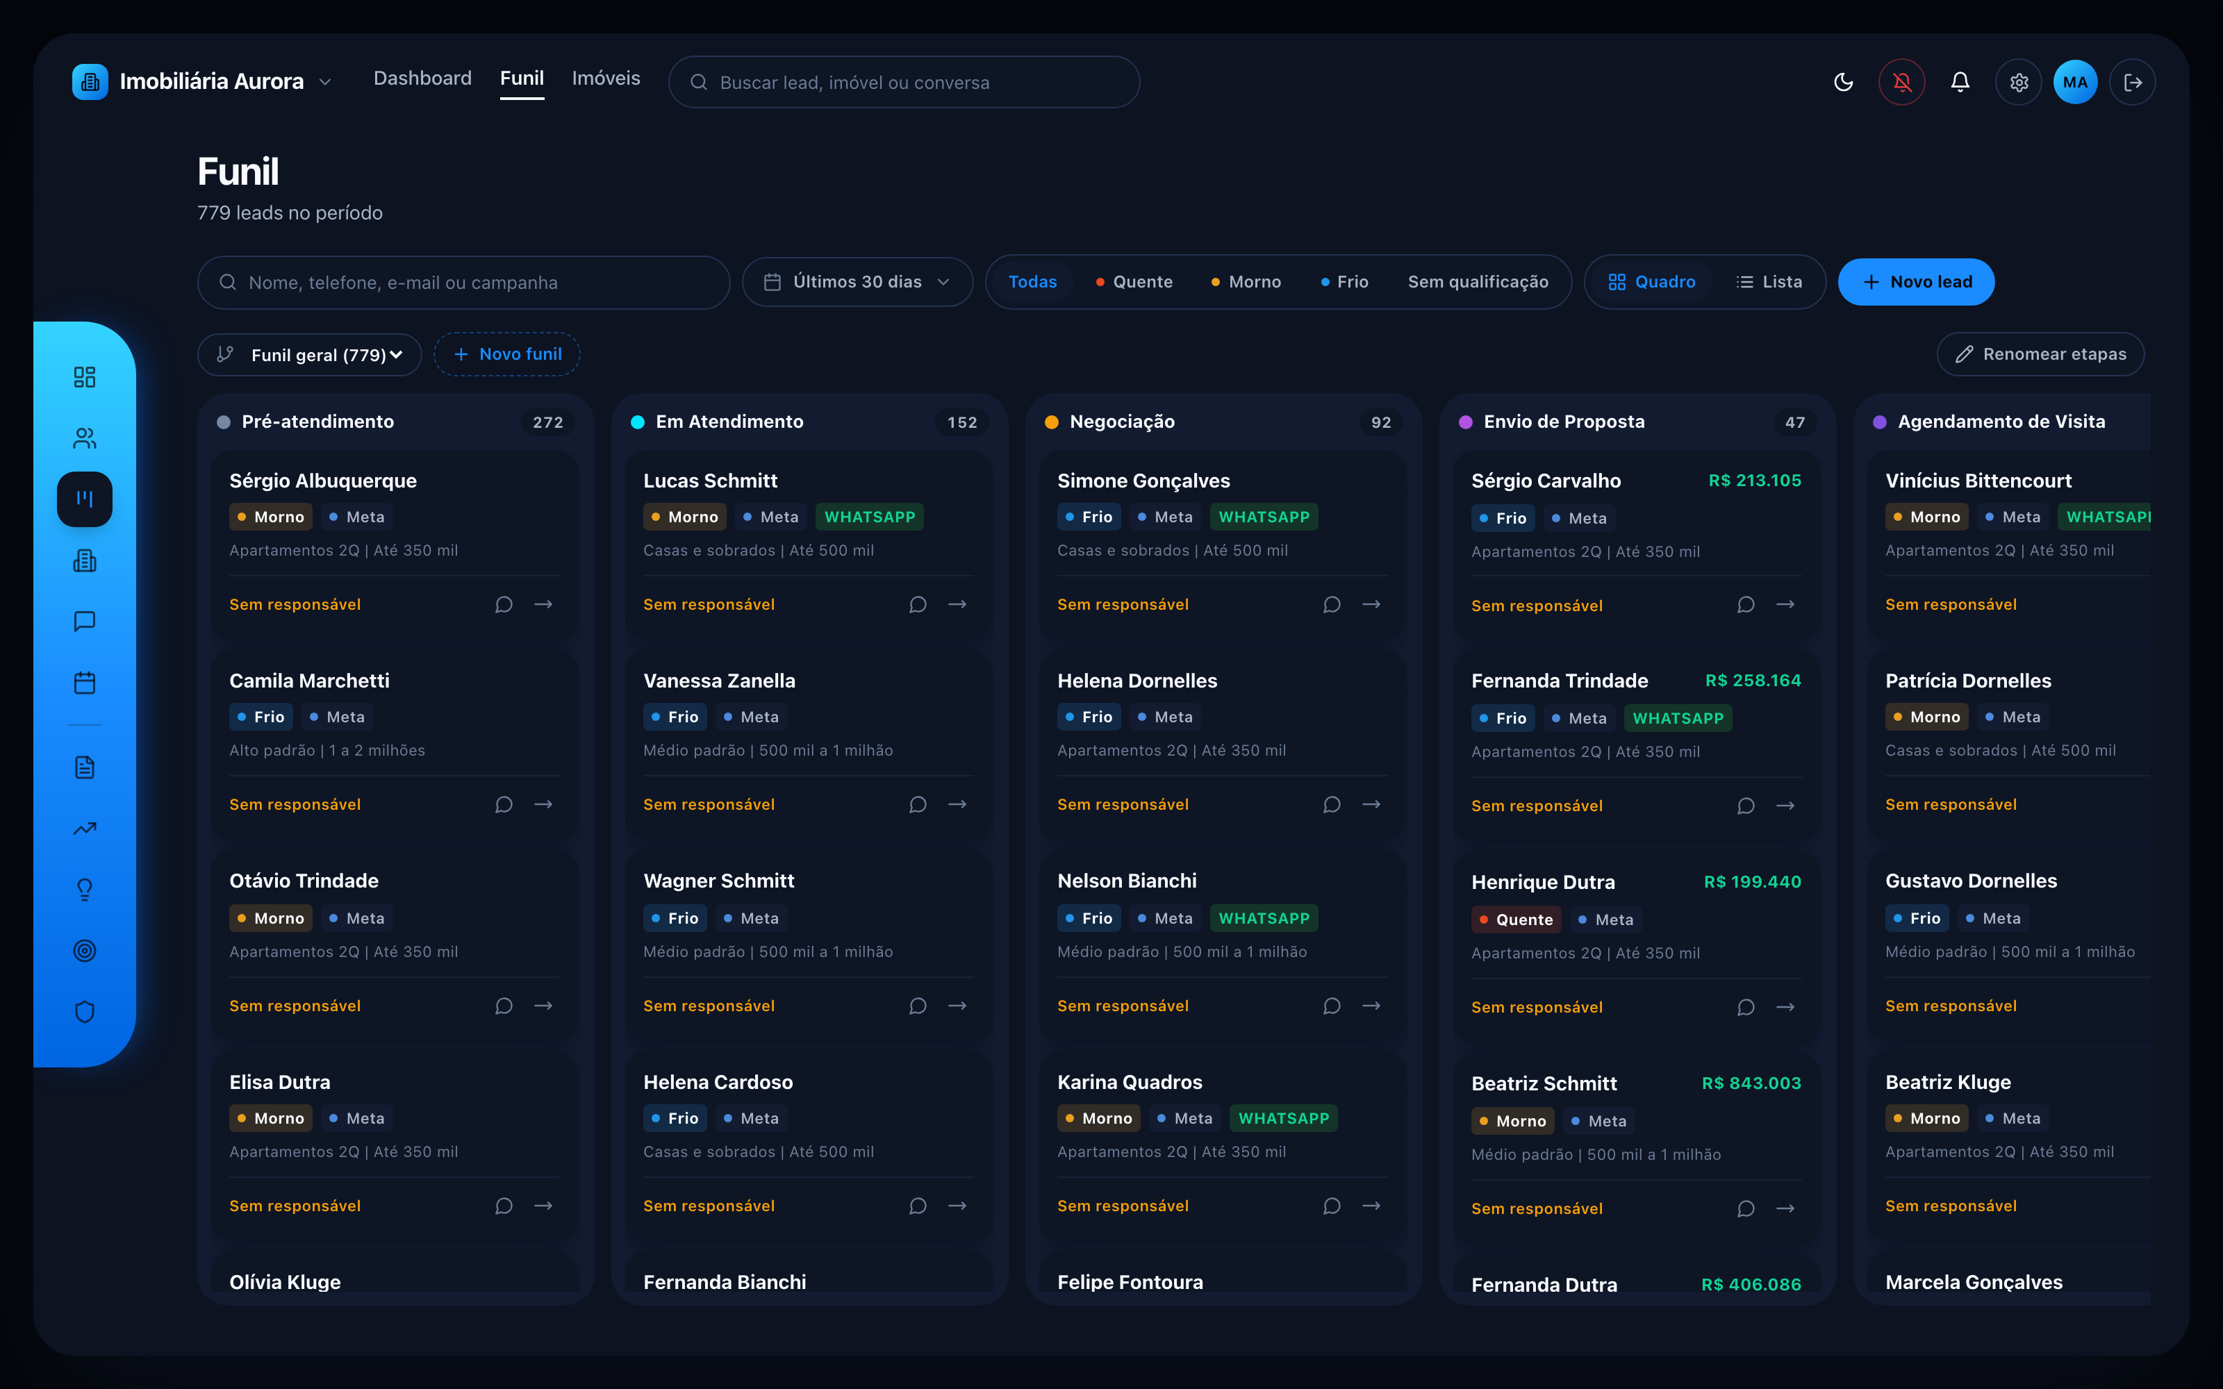Filter leads Sem qualificação

click(x=1478, y=282)
